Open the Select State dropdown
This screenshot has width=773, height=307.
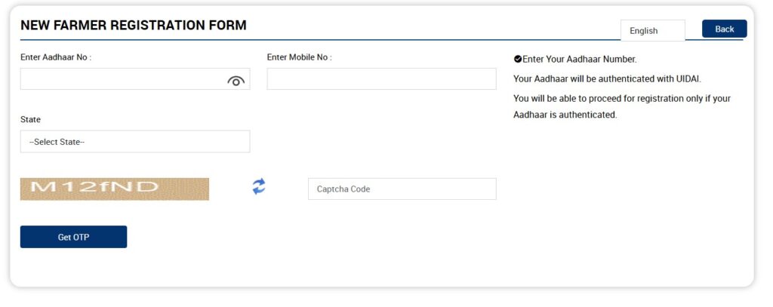click(134, 142)
